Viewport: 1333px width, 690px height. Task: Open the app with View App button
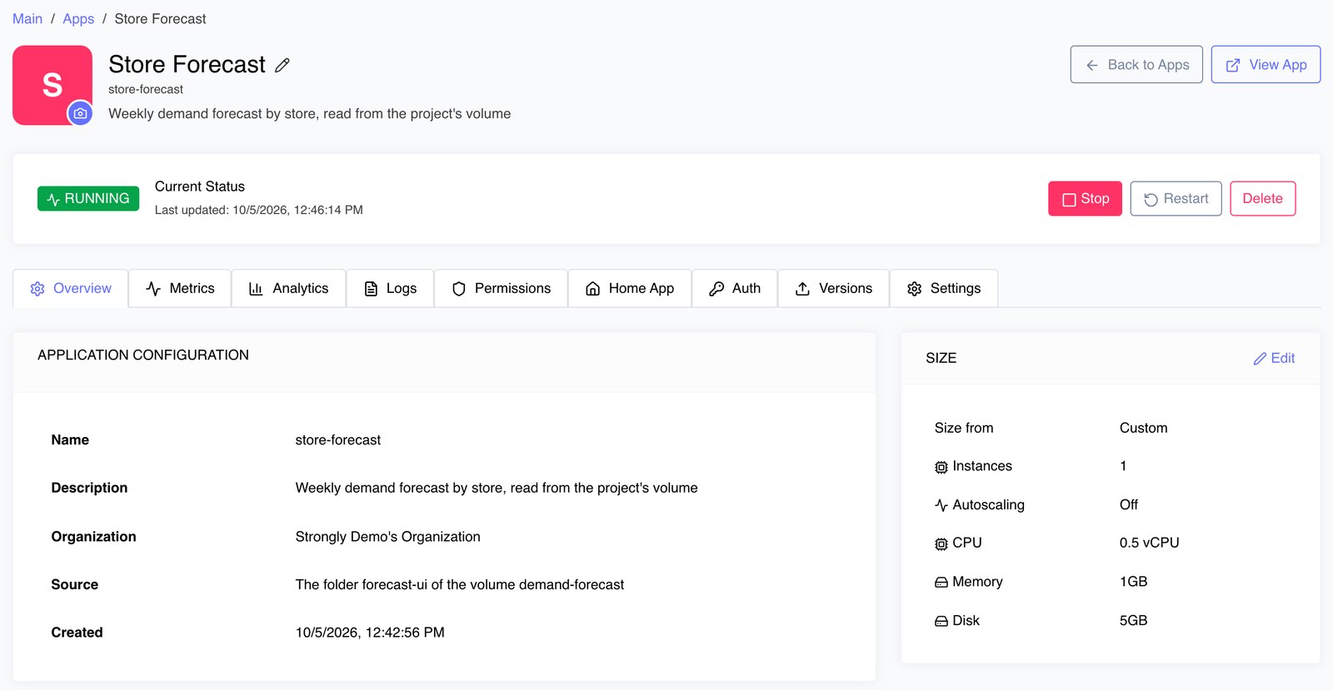(1266, 64)
